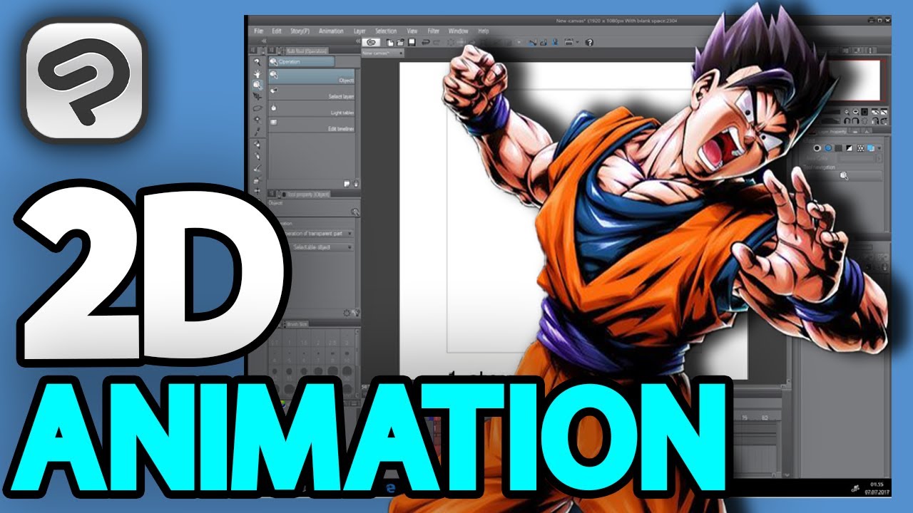Open the Window menu
The height and width of the screenshot is (513, 913).
[458, 31]
